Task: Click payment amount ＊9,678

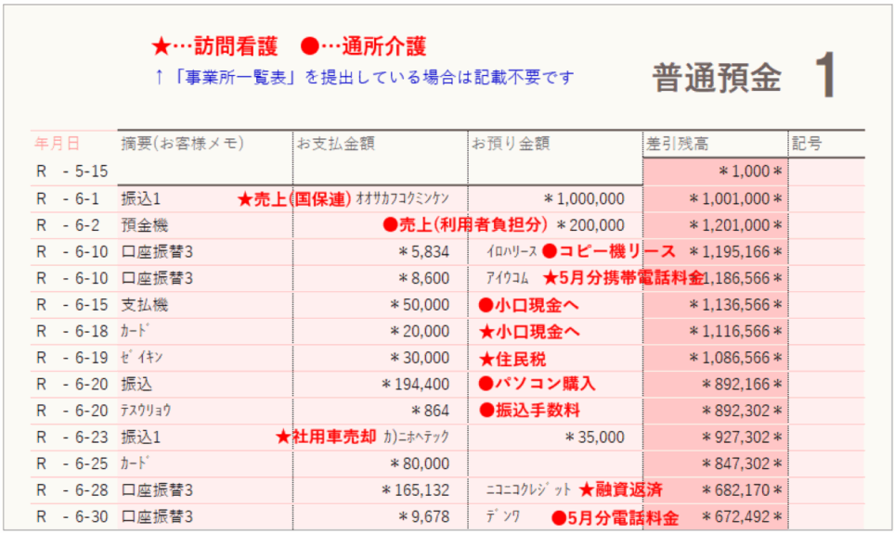Action: click(423, 516)
